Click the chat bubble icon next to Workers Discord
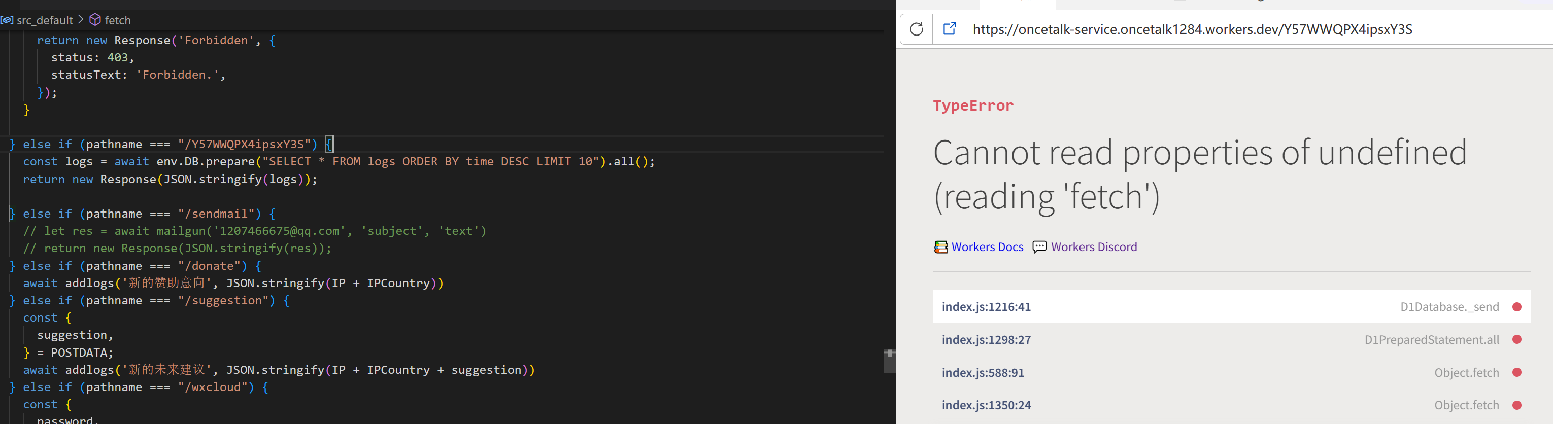 coord(1039,247)
